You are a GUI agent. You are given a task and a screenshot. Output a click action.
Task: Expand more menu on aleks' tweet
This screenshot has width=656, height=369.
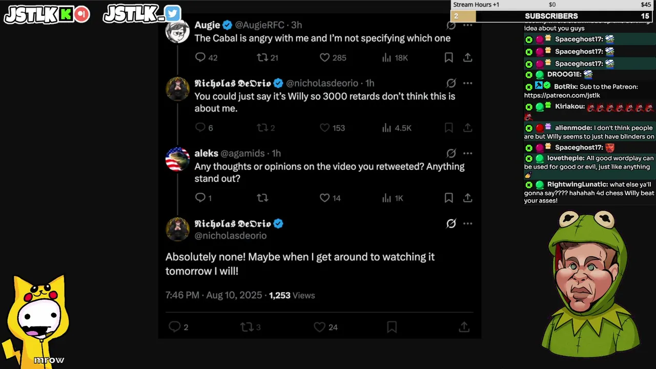(x=467, y=153)
